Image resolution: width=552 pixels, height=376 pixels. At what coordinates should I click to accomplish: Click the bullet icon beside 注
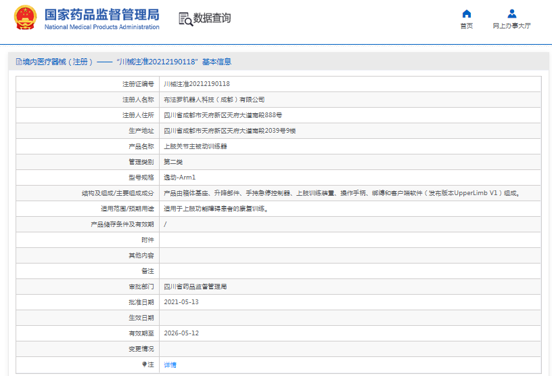tap(144, 364)
